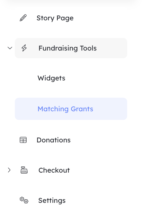The width and height of the screenshot is (142, 217).
Task: Click the cash register Checkout icon
Action: click(24, 170)
